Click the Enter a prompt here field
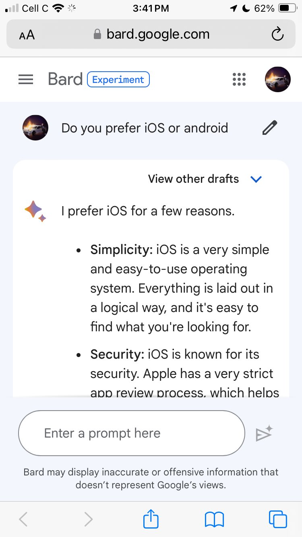The image size is (302, 537). (x=132, y=433)
